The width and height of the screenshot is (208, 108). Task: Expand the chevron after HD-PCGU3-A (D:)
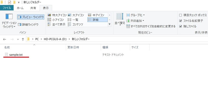point(69,39)
